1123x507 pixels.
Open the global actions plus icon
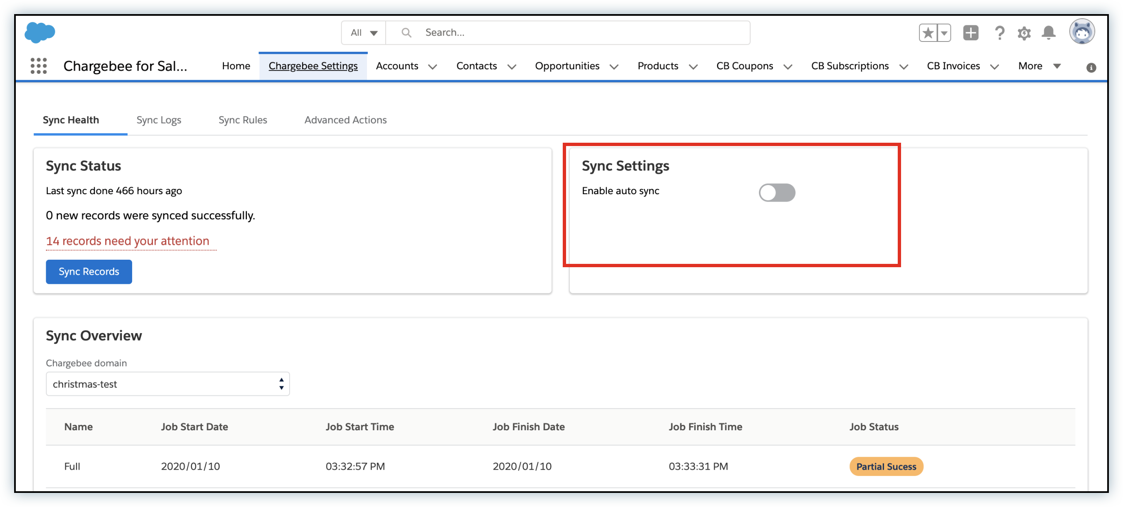click(970, 33)
